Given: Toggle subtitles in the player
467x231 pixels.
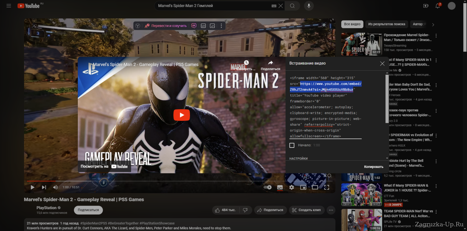Looking at the screenshot, I should pyautogui.click(x=280, y=187).
